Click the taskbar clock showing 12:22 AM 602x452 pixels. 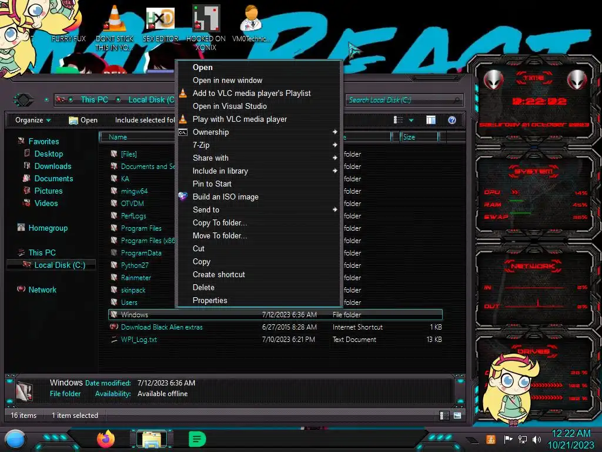(x=571, y=434)
